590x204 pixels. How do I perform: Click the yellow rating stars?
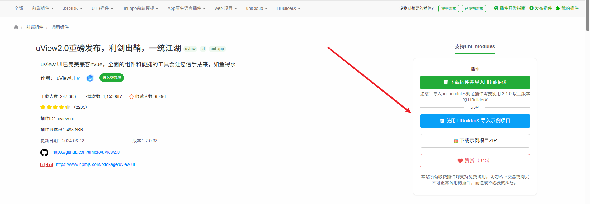tap(55, 107)
